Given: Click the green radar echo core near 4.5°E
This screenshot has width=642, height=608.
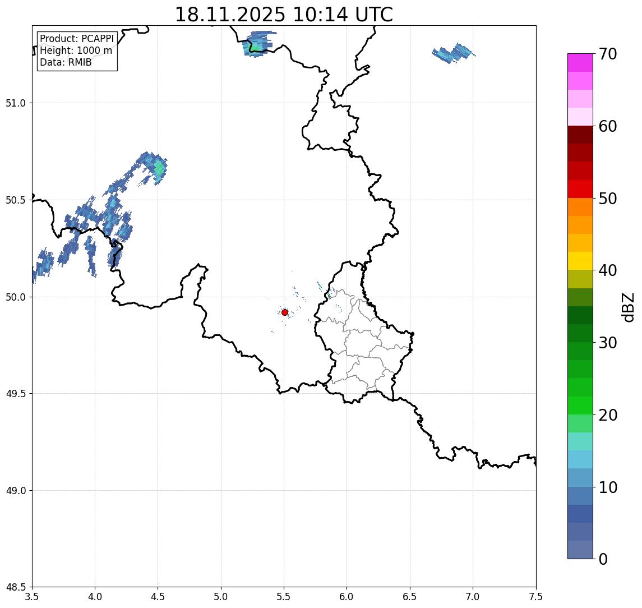Looking at the screenshot, I should pos(159,169).
